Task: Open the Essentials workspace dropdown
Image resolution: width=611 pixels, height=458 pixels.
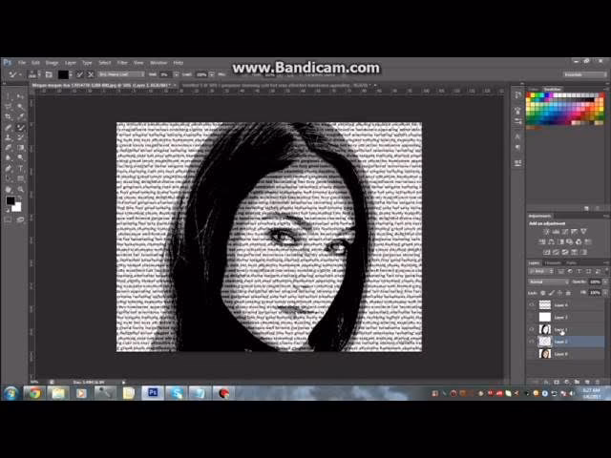Action: point(573,73)
